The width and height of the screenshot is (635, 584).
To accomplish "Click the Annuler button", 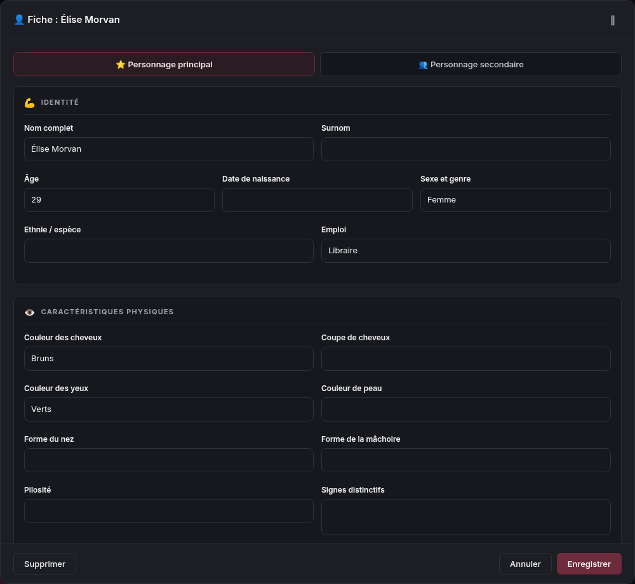I will tap(525, 564).
